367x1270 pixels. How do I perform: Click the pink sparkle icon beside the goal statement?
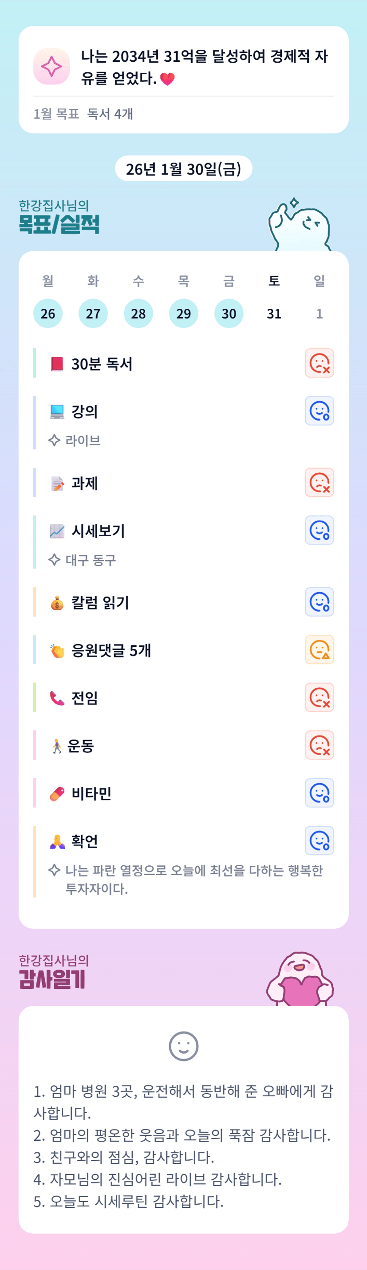(x=51, y=67)
